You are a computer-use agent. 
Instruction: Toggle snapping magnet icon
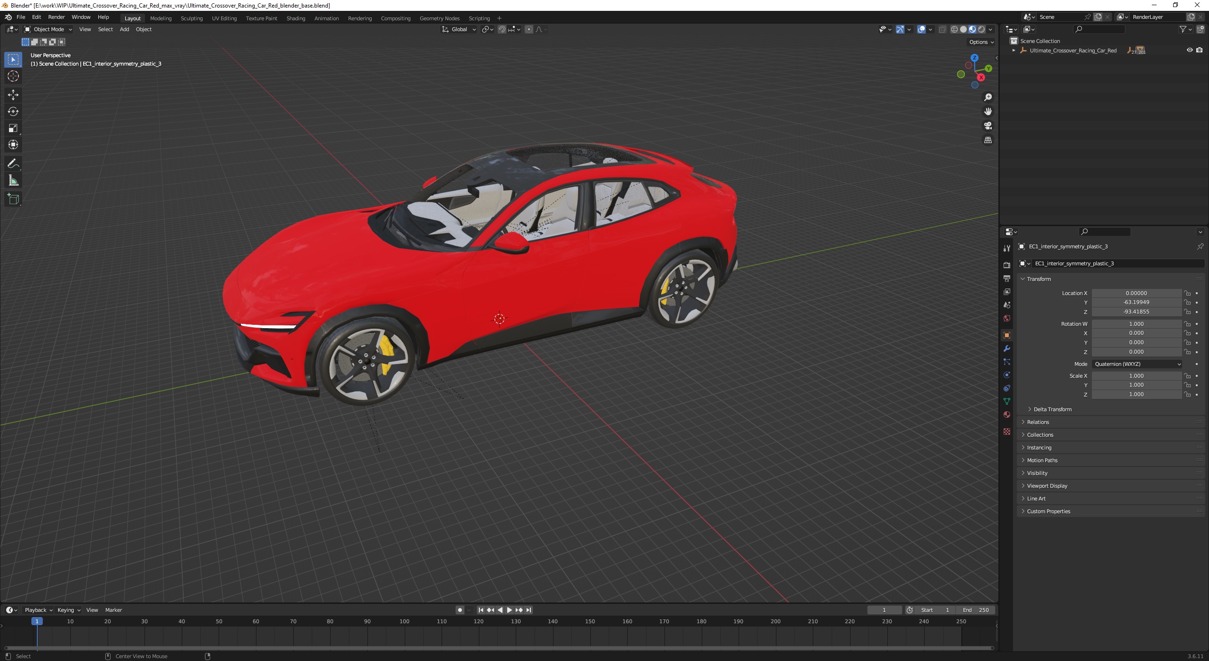(x=502, y=29)
